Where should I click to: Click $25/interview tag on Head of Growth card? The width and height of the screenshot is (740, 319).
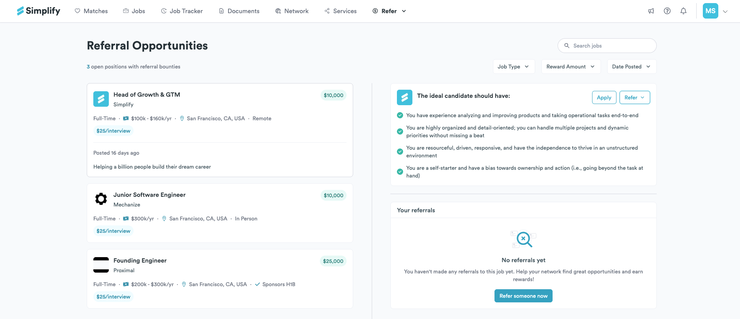113,131
